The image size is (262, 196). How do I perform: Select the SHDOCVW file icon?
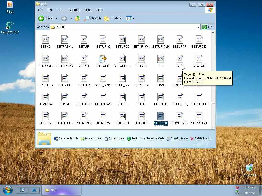pos(103,97)
